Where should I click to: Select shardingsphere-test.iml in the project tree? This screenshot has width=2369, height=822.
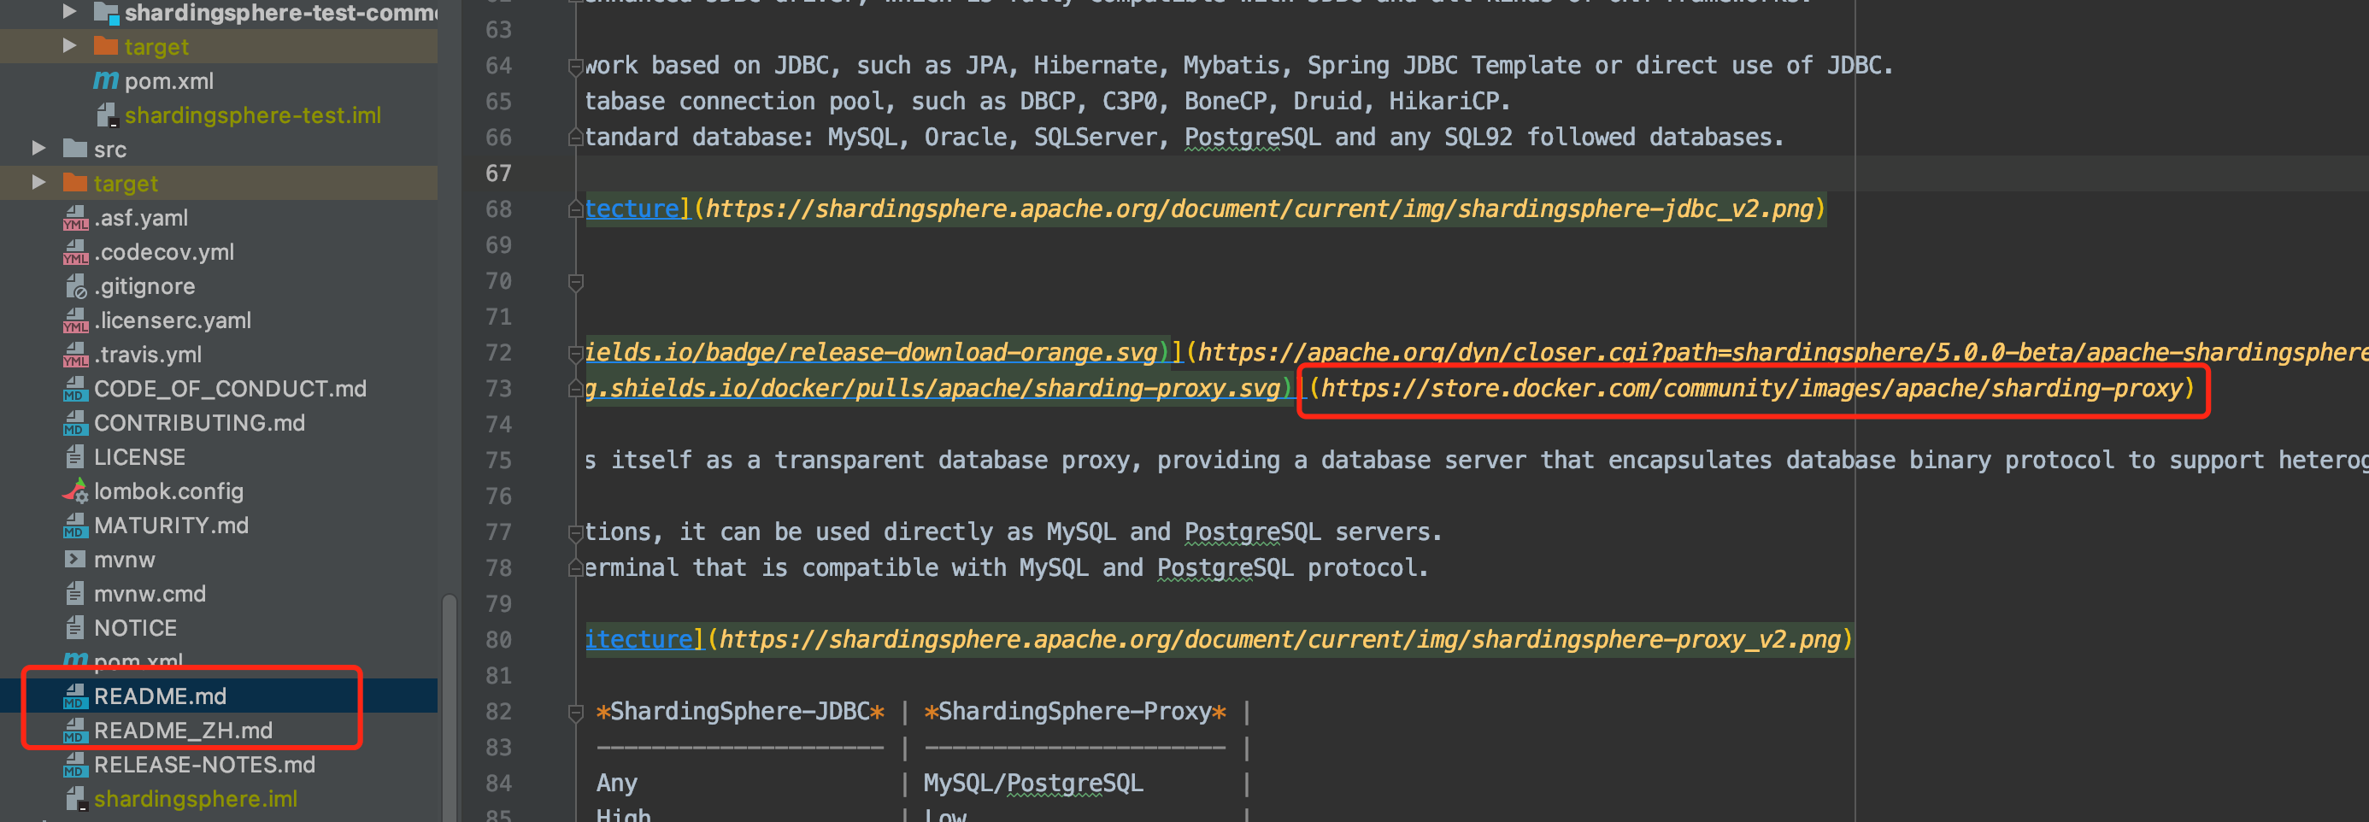[253, 115]
